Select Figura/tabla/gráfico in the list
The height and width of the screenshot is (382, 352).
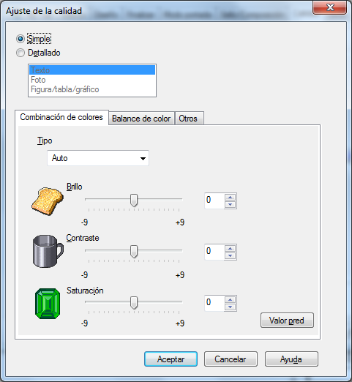[92, 89]
